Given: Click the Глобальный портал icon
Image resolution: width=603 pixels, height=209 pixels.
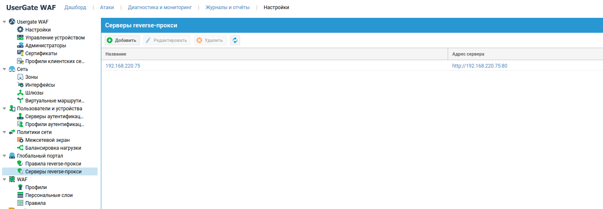Looking at the screenshot, I should [x=12, y=156].
